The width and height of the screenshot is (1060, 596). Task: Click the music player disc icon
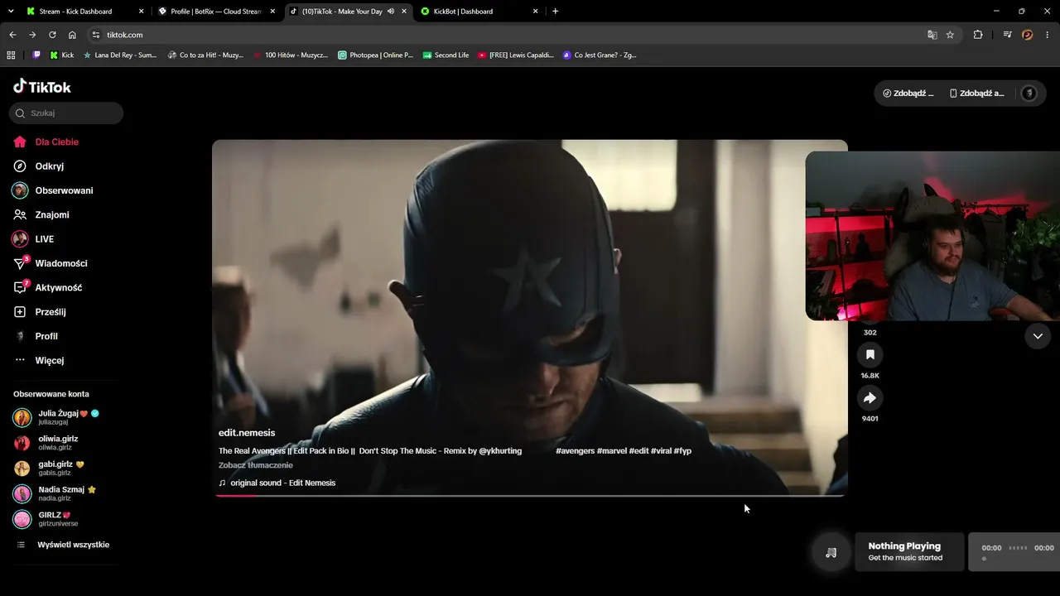831,552
